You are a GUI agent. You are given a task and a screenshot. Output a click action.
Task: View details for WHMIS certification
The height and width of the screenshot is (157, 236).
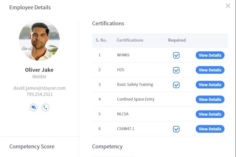(x=210, y=55)
